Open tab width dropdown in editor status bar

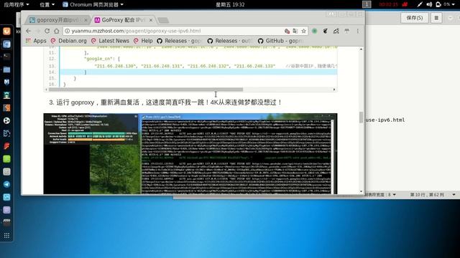tap(381, 194)
